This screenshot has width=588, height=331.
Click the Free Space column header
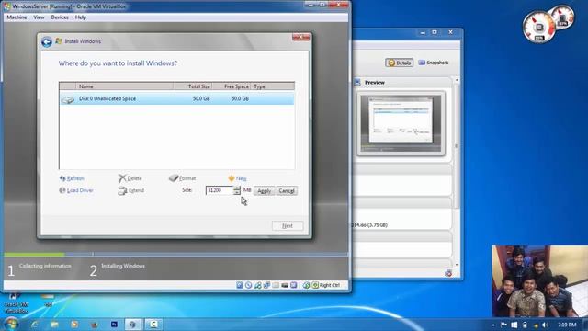point(232,86)
